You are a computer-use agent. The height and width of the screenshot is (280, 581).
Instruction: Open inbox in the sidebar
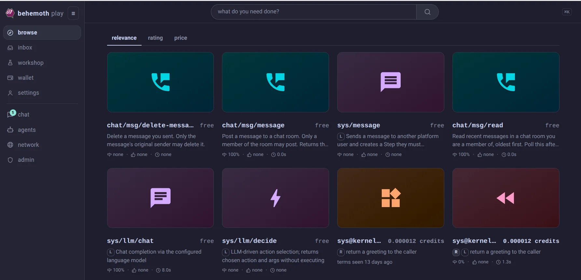(x=42, y=48)
